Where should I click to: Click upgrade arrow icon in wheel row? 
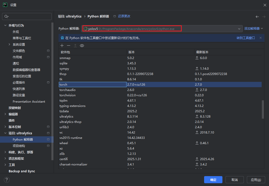click(197, 143)
